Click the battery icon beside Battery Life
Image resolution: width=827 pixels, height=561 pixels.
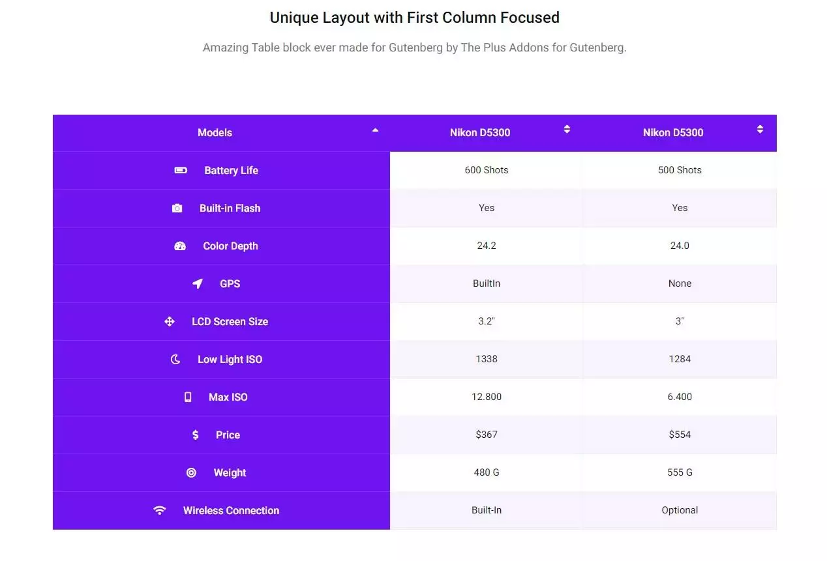[x=180, y=170]
